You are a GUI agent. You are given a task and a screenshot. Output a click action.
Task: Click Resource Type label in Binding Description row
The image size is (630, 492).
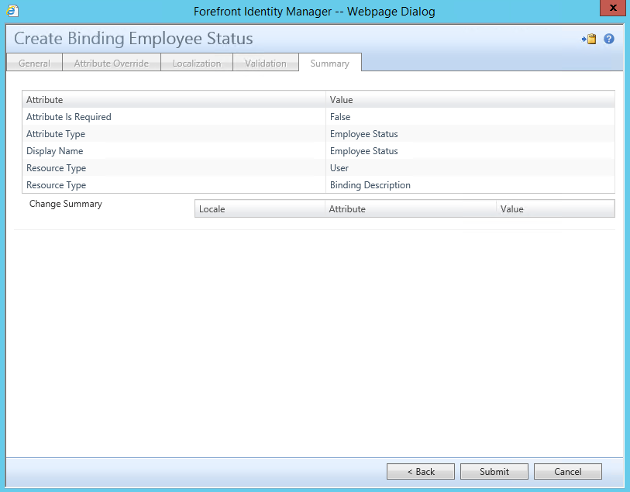57,185
